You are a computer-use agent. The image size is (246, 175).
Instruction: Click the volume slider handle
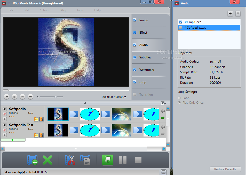click(x=55, y=97)
